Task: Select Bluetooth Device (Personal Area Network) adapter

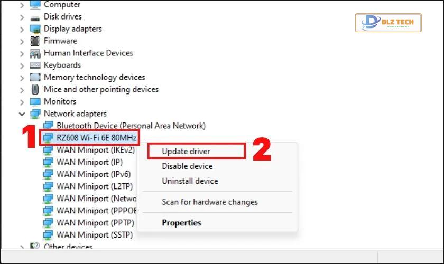Action: [131, 126]
